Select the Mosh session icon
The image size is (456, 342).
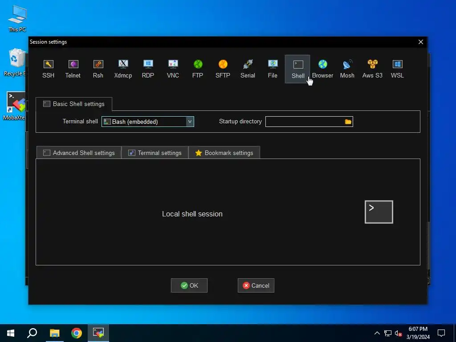[x=347, y=69]
